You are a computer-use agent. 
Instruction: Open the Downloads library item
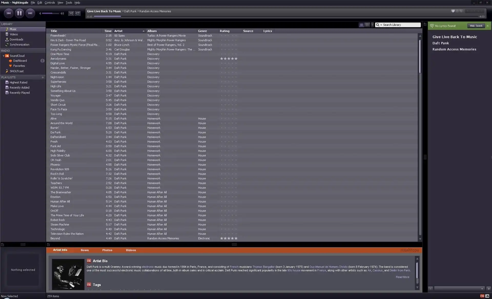[x=16, y=39]
